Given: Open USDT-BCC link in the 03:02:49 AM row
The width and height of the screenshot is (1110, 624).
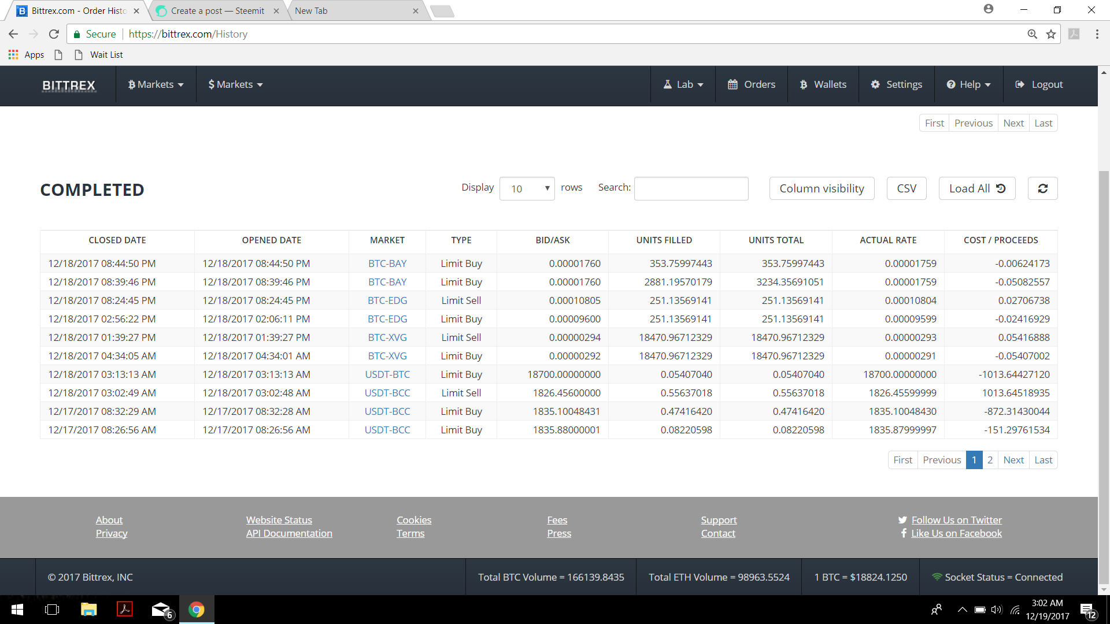Looking at the screenshot, I should 387,393.
